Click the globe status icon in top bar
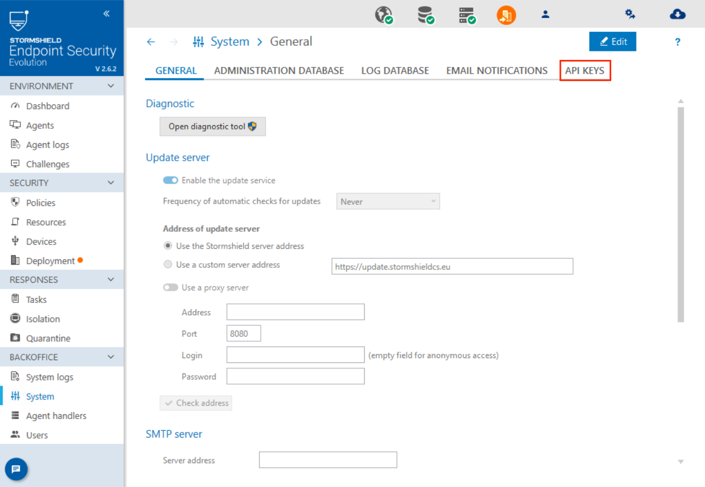This screenshot has width=705, height=487. click(x=384, y=15)
